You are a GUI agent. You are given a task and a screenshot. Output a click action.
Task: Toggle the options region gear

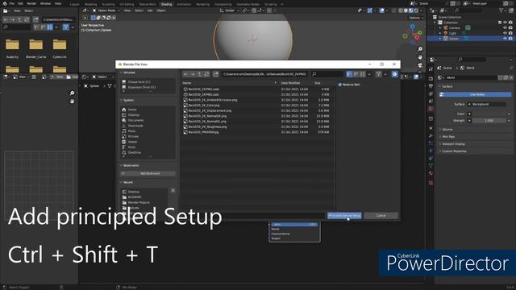tap(394, 74)
